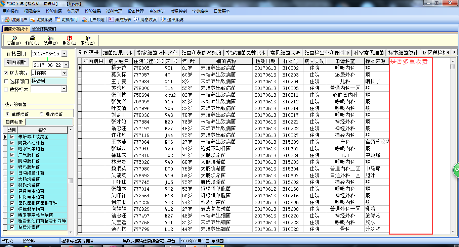Click the 名称 header in bacteria list
The width and height of the screenshot is (459, 247).
click(x=42, y=130)
